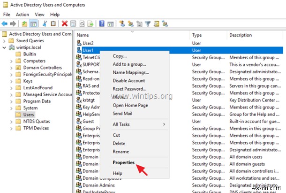Image resolution: width=286 pixels, height=193 pixels.
Task: Expand the NTDS Quotas arrow
Action: (11, 122)
